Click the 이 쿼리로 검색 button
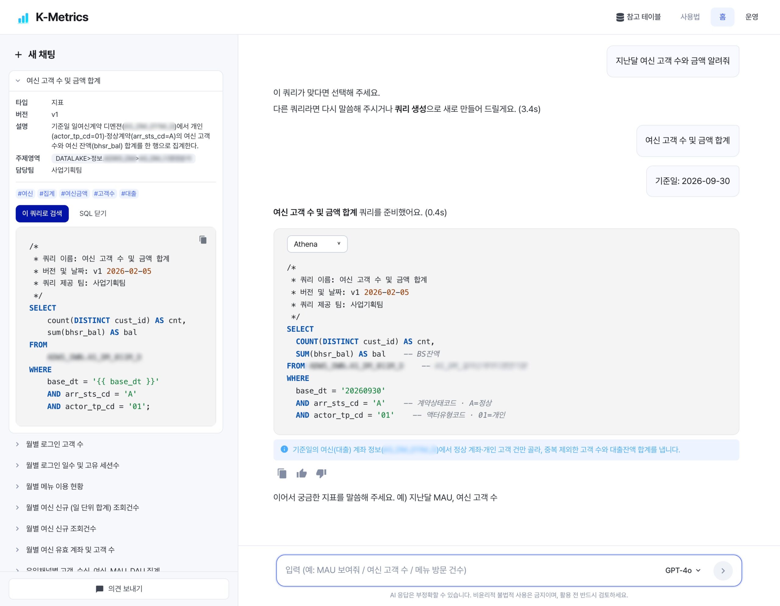The height and width of the screenshot is (606, 780). click(42, 213)
